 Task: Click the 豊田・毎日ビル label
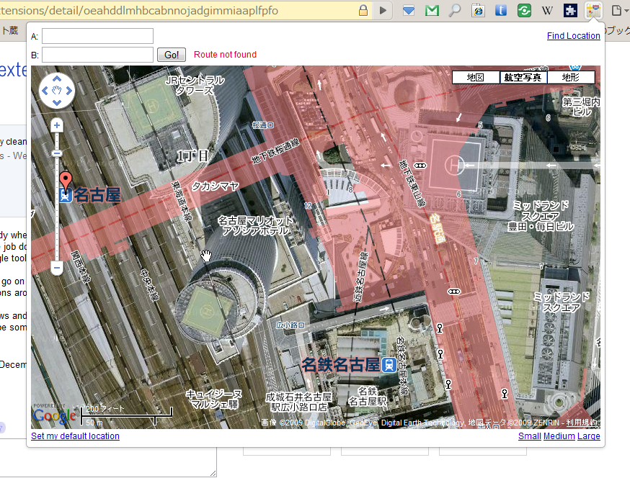(541, 227)
